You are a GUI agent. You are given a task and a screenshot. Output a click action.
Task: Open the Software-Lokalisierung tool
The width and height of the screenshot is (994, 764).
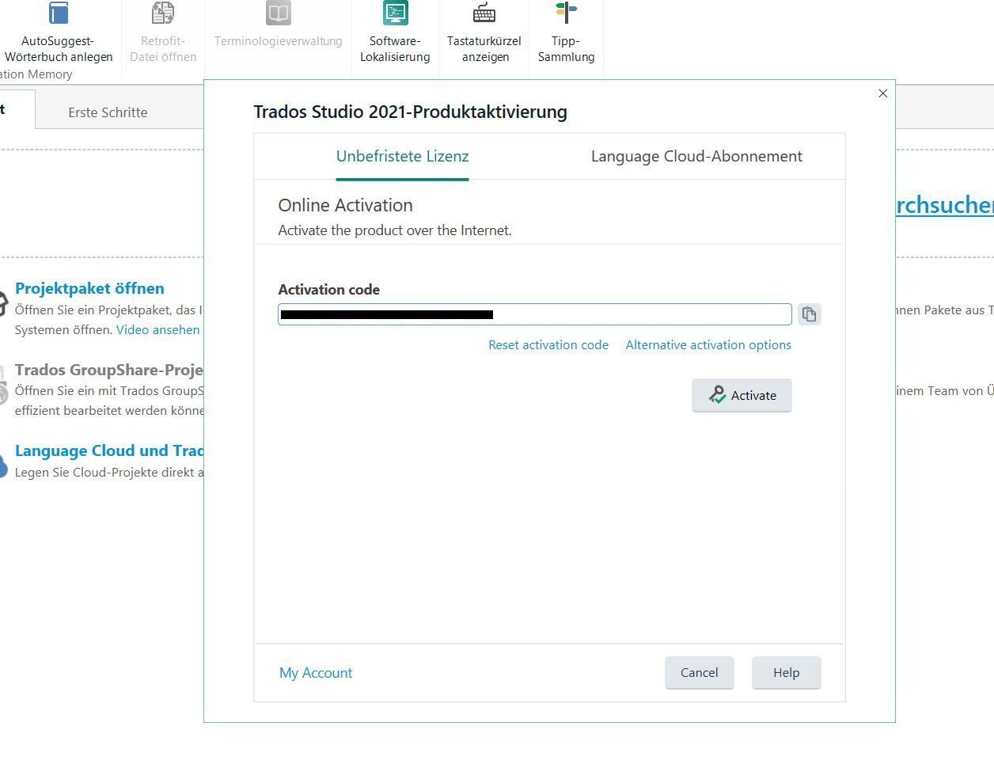[394, 13]
